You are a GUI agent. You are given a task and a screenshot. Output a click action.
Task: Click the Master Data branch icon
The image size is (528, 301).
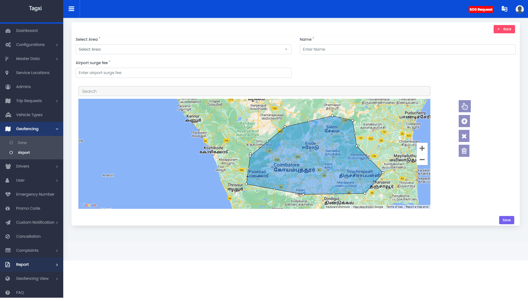[x=7, y=59]
